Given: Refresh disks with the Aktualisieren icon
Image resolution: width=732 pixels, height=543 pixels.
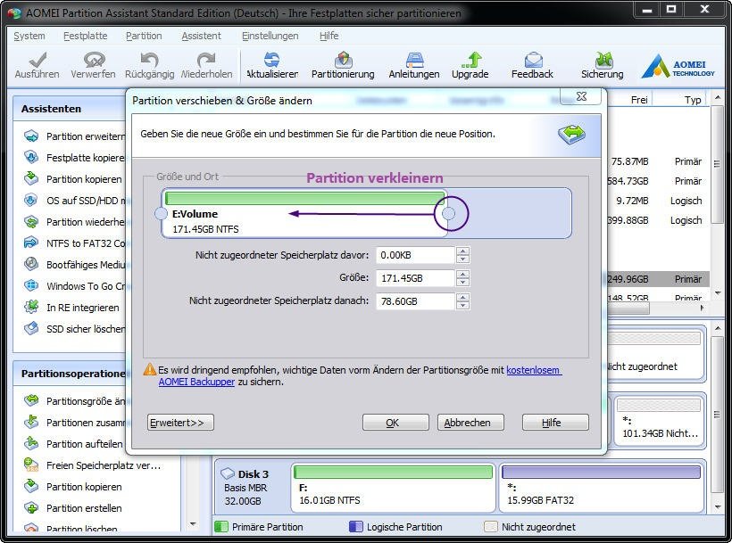Looking at the screenshot, I should pos(271,60).
